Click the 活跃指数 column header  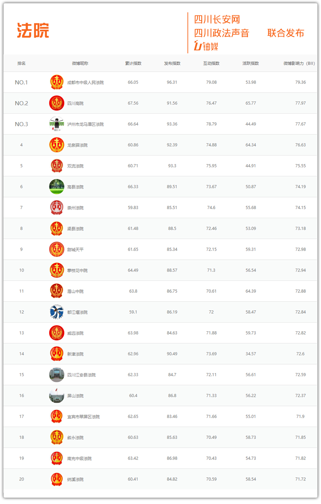251,63
